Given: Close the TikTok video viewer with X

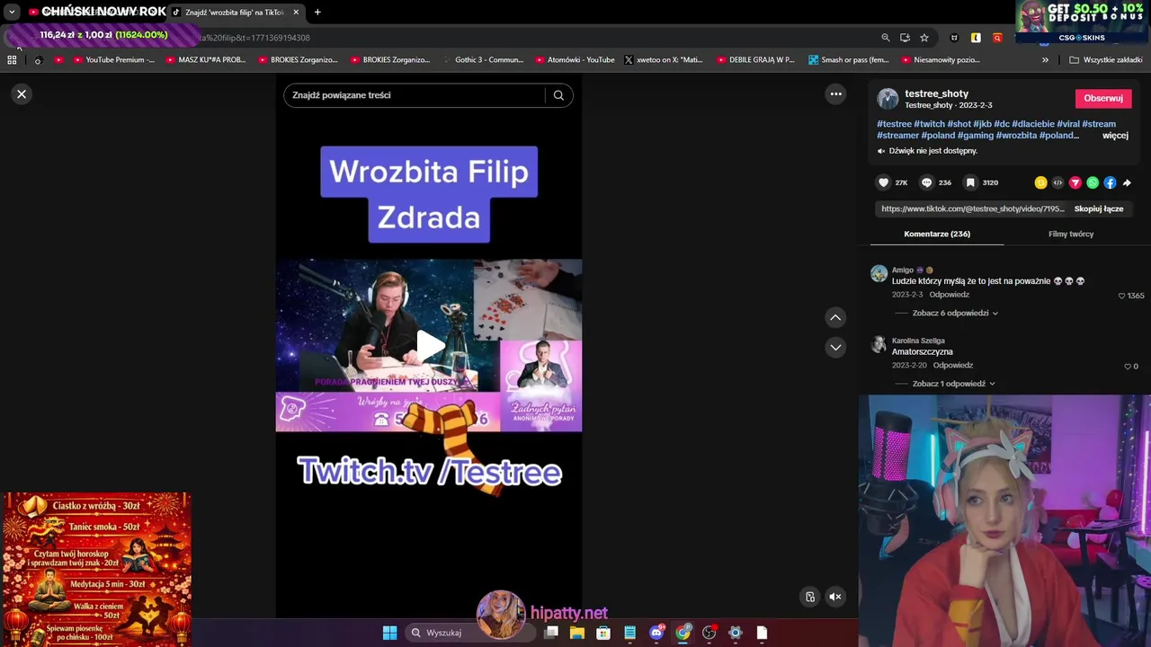Looking at the screenshot, I should coord(22,94).
